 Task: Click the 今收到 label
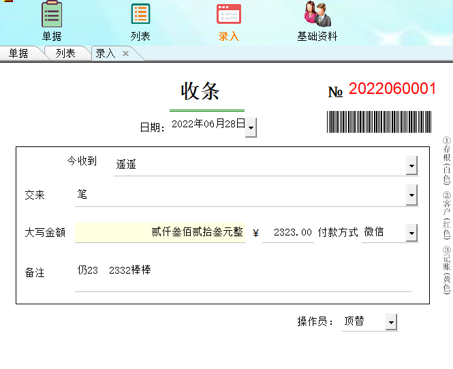click(x=82, y=161)
